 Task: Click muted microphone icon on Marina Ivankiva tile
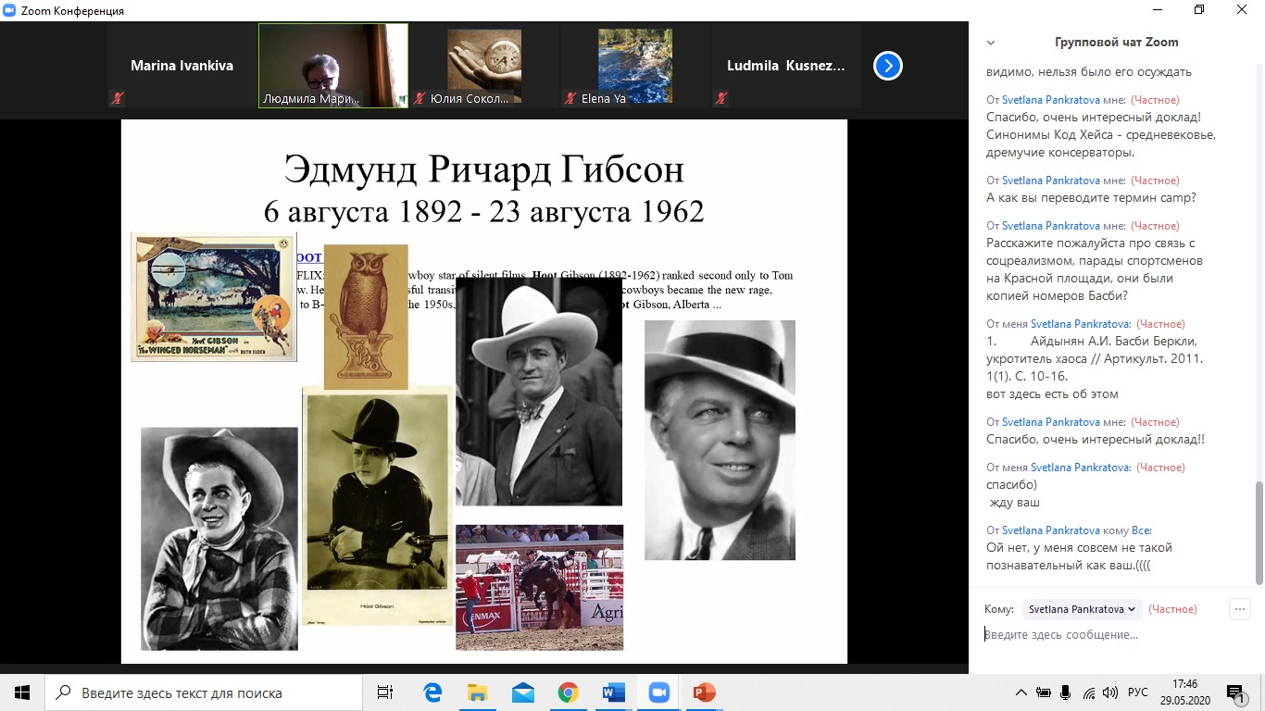click(117, 97)
